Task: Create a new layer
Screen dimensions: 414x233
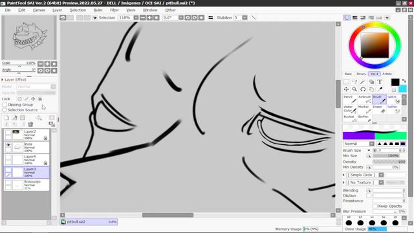Action: (x=6, y=118)
